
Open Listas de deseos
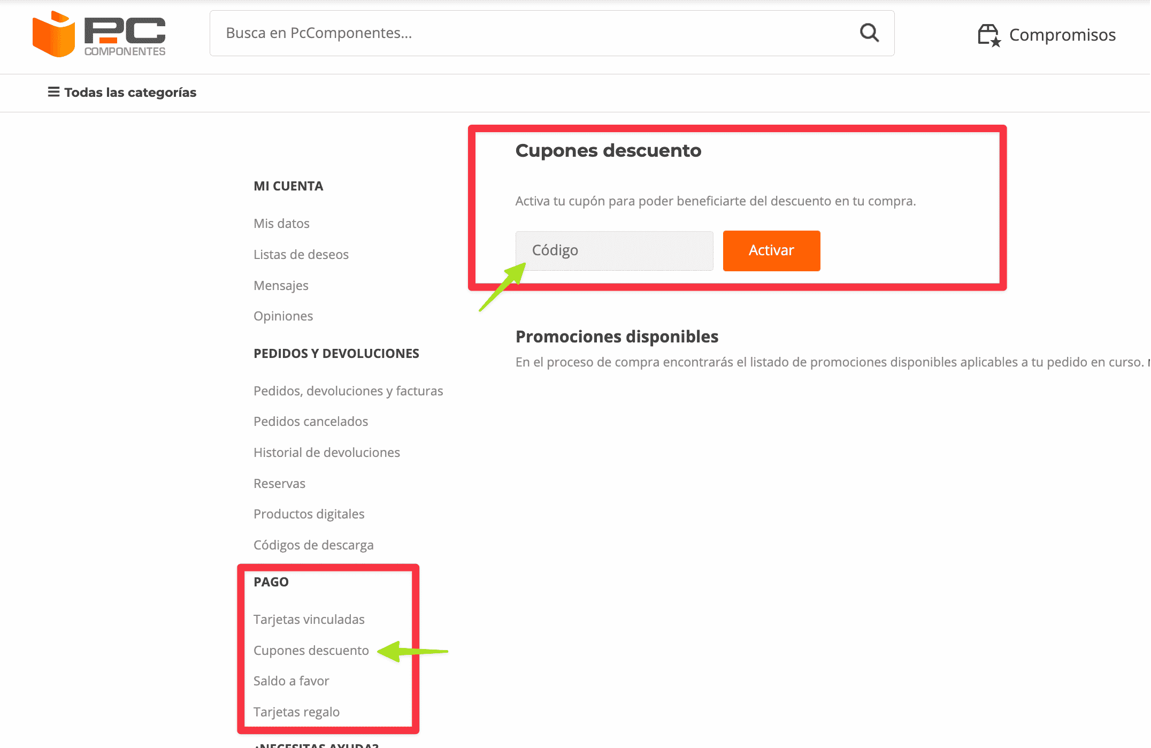point(301,254)
